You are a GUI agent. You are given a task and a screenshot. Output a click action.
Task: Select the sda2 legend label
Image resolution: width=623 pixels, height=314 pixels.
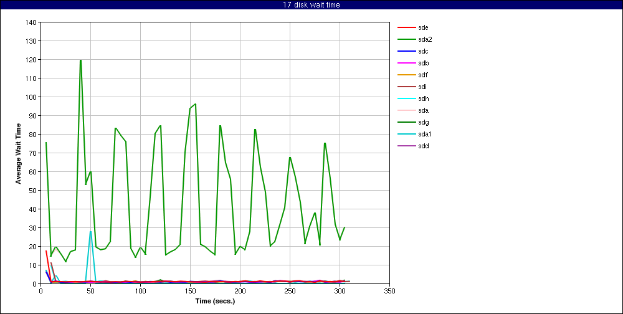[x=424, y=40]
